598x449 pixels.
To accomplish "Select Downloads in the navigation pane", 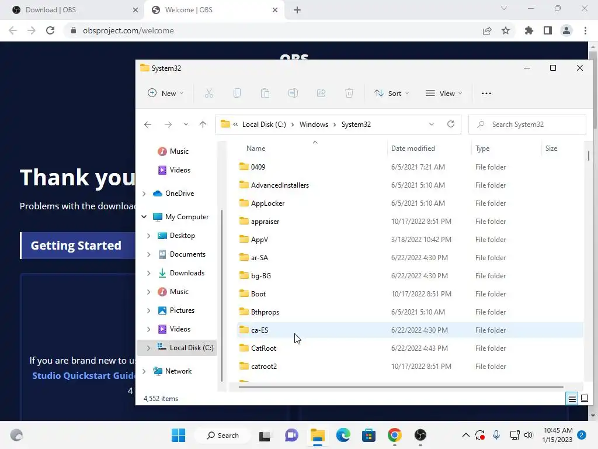I will [x=187, y=273].
